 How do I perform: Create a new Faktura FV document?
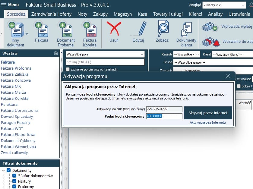pyautogui.click(x=42, y=32)
